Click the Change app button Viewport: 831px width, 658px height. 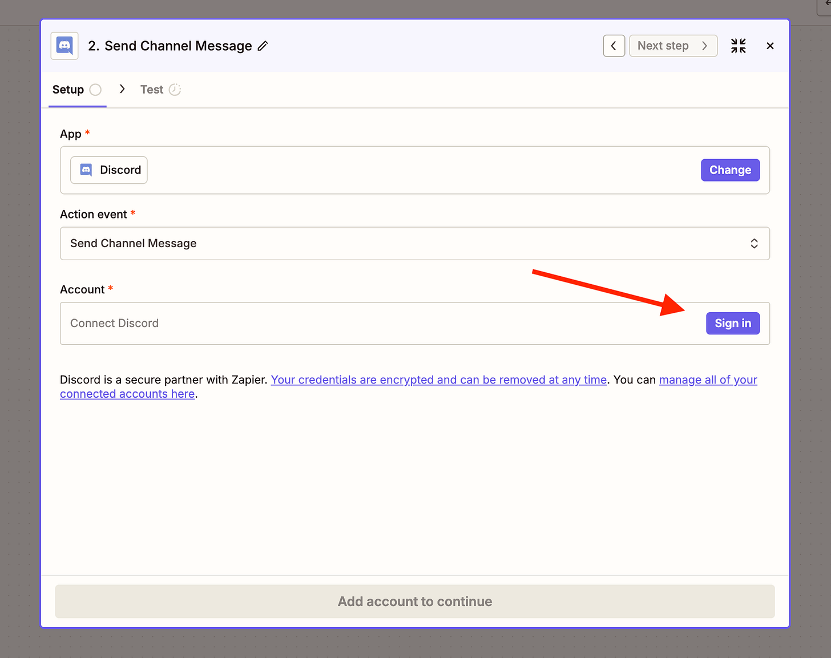(730, 170)
